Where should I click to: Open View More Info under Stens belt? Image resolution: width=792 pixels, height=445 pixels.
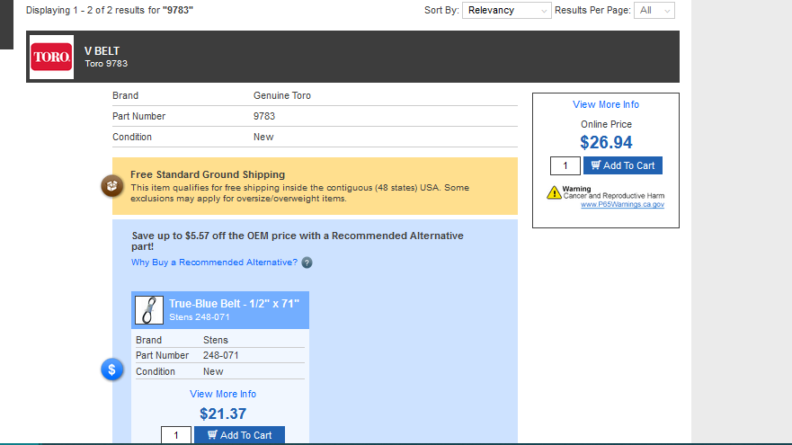(x=223, y=394)
